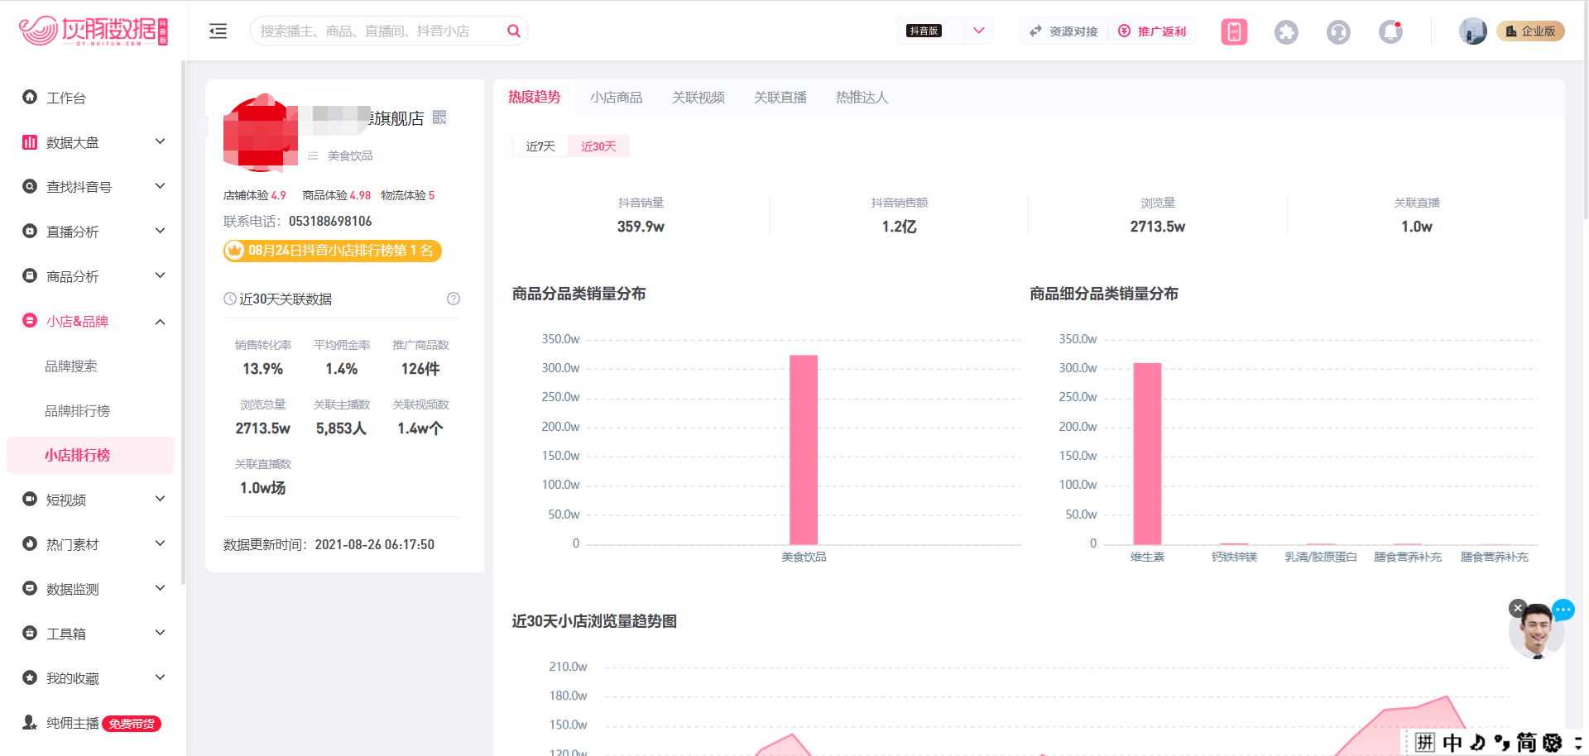Click the search magnifier icon
Screen dimensions: 1589x756
pyautogui.click(x=514, y=31)
